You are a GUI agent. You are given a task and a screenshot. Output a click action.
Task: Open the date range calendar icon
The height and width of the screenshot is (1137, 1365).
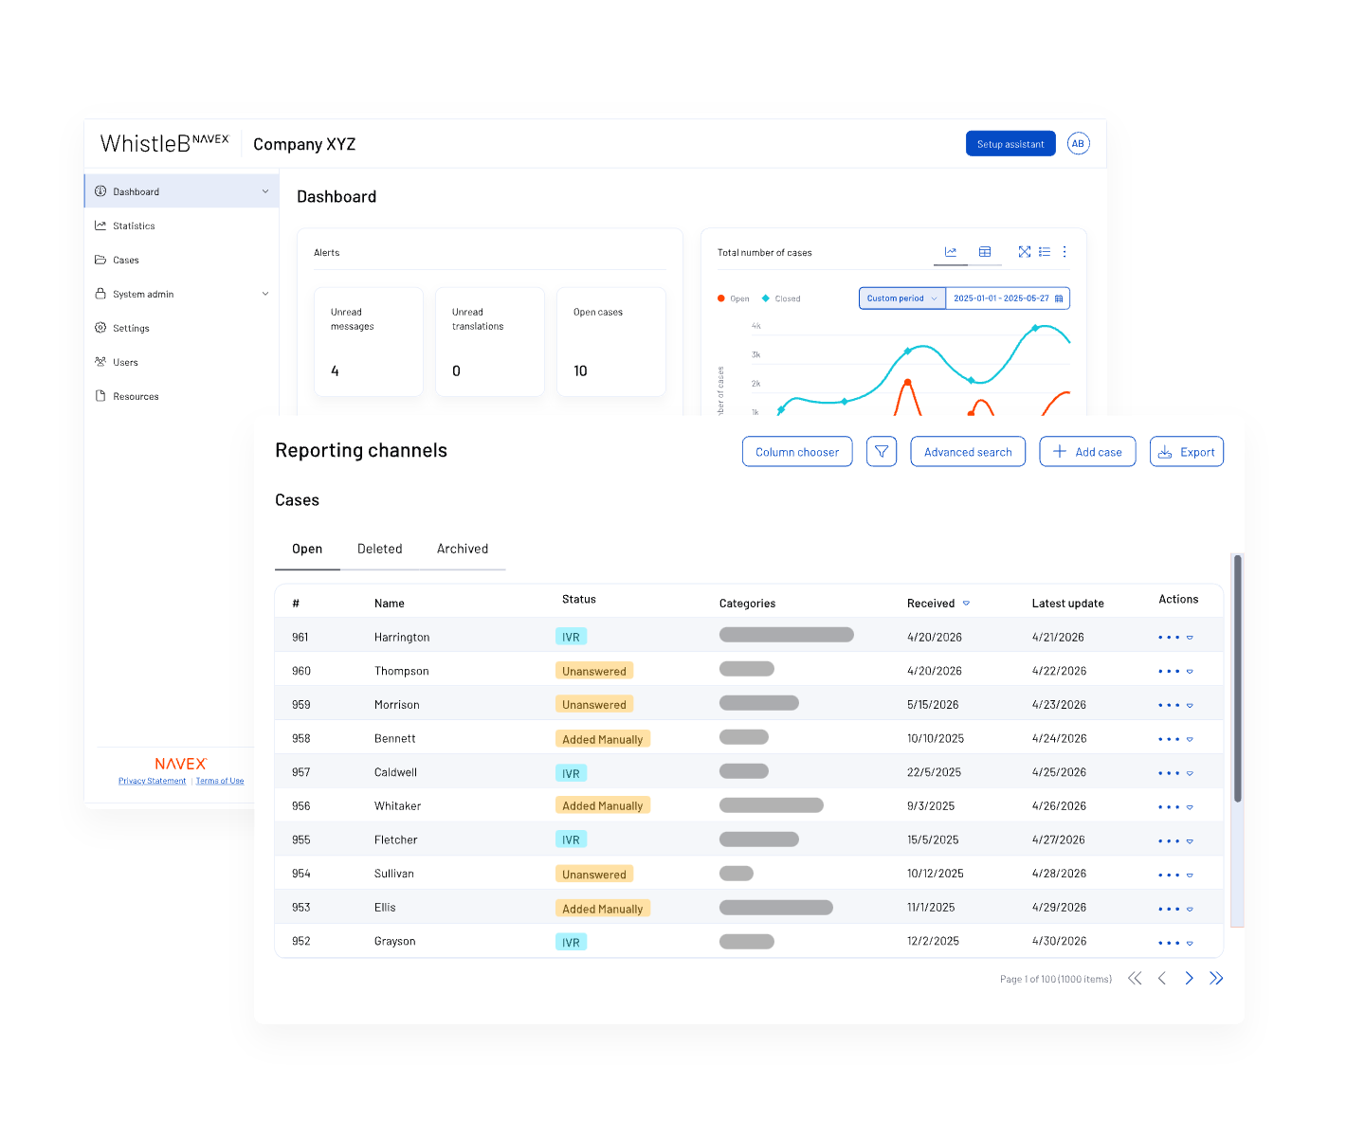(x=1059, y=298)
